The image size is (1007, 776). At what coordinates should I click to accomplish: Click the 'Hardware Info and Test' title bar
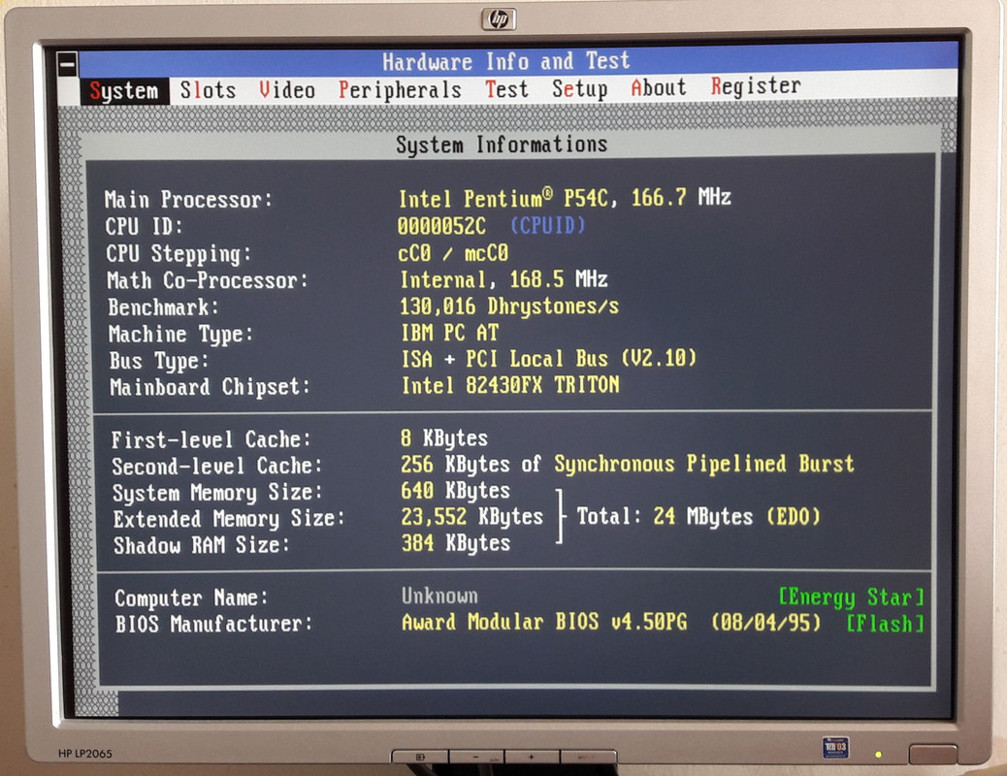[x=506, y=62]
